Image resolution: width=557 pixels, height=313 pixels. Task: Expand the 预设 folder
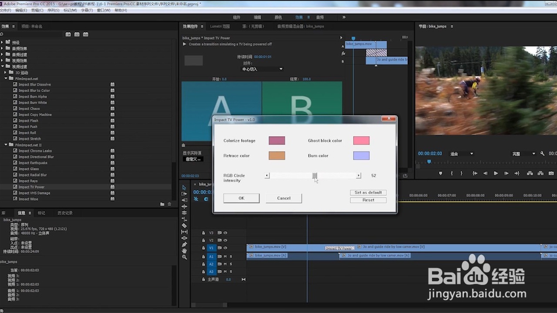2,43
